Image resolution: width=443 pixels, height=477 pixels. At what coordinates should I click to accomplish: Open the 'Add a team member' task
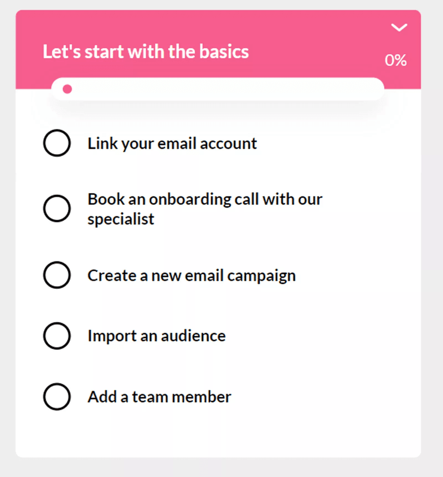(159, 397)
